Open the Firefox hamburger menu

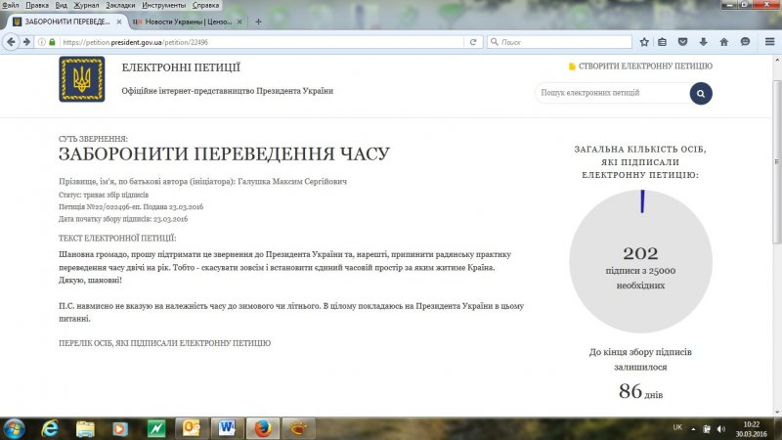pos(769,42)
